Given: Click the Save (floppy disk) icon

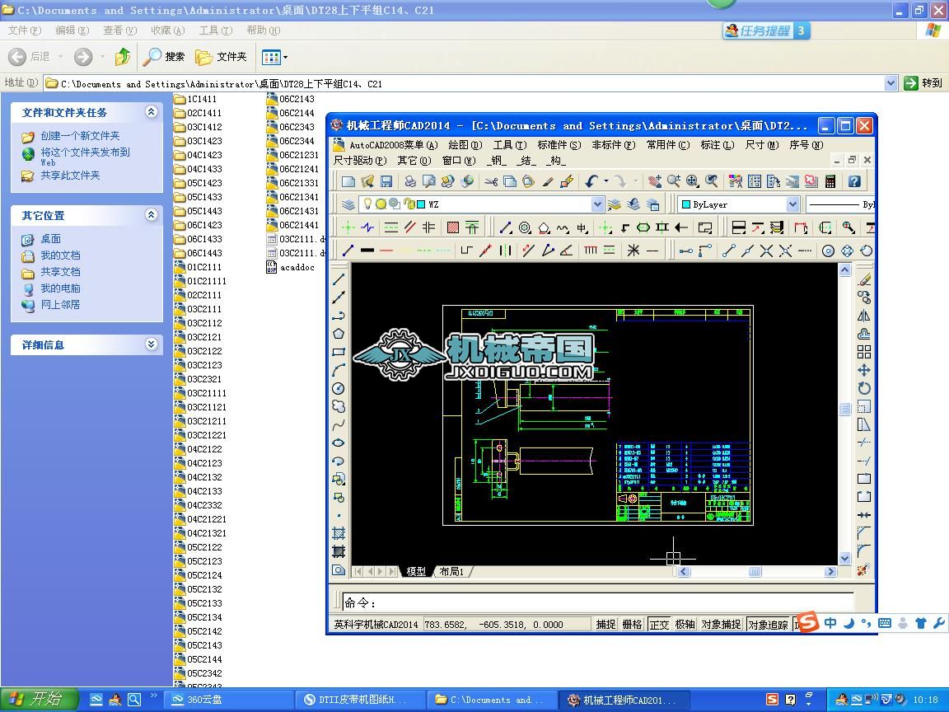Looking at the screenshot, I should 386,181.
